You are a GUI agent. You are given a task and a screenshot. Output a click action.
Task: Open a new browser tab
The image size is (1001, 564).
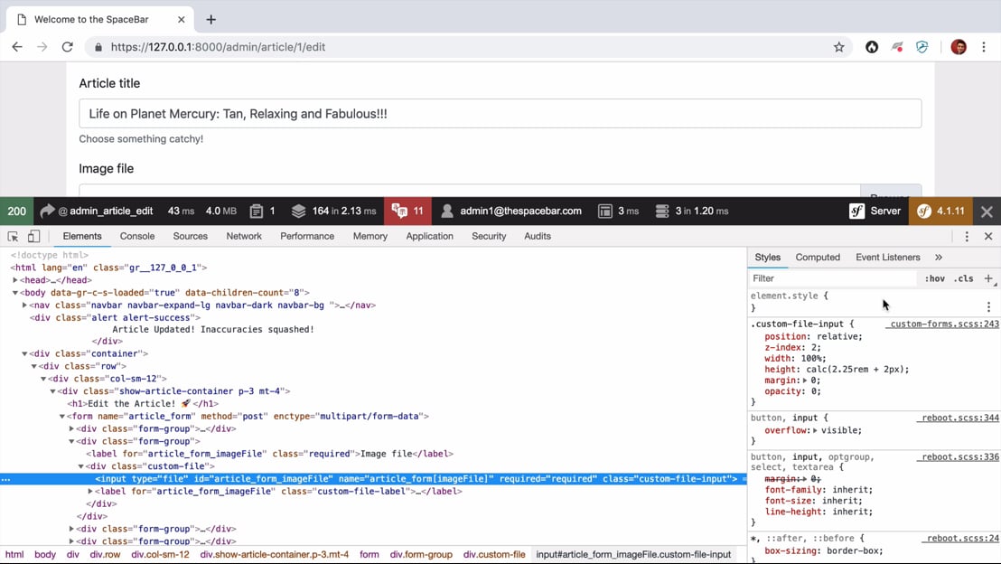(x=211, y=19)
